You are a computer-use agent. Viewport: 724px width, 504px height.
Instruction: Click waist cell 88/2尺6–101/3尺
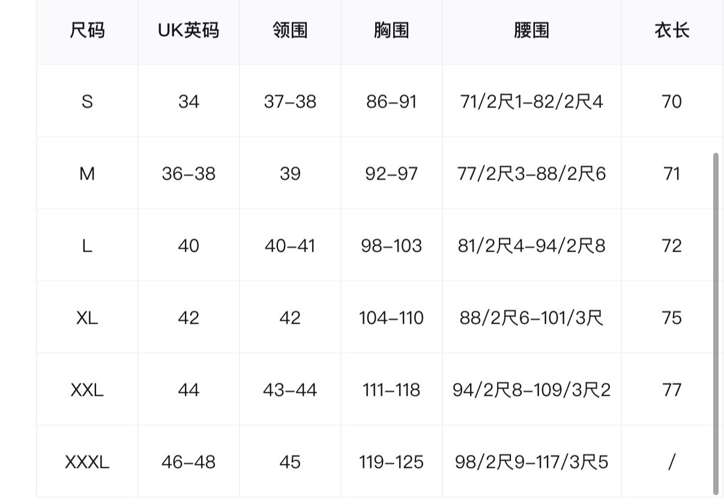click(x=531, y=318)
